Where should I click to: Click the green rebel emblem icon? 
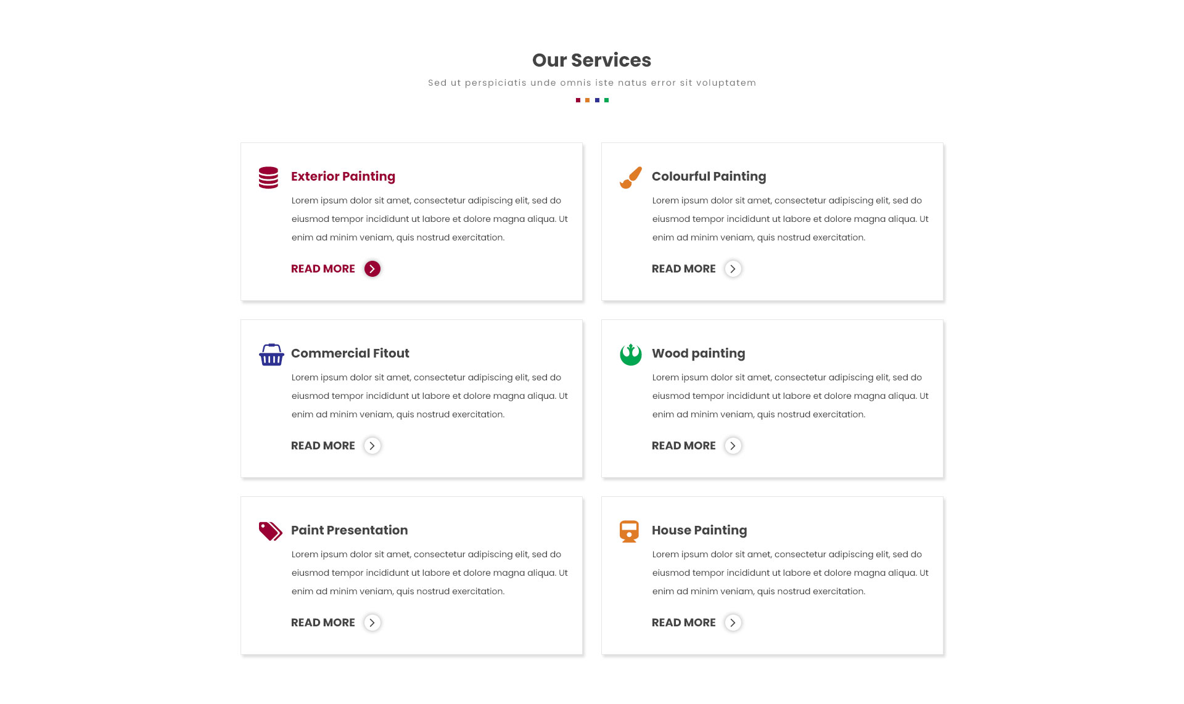(630, 354)
